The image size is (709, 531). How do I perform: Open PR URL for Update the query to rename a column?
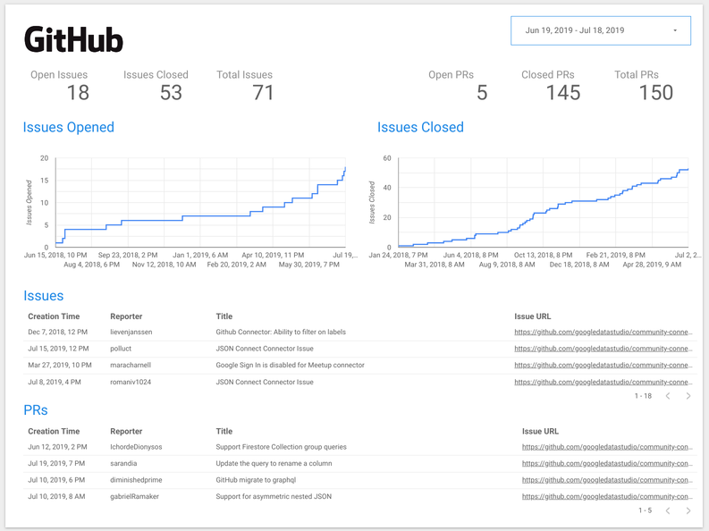click(x=607, y=464)
